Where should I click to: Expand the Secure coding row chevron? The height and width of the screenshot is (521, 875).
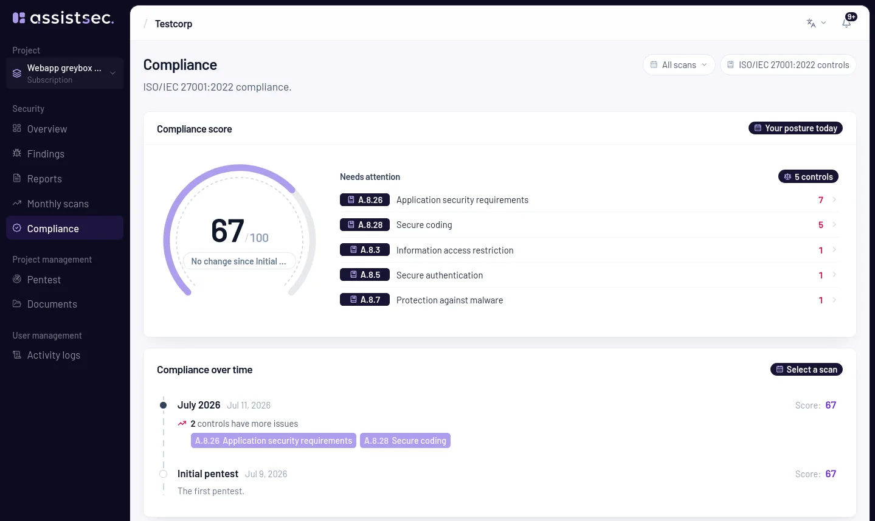834,225
